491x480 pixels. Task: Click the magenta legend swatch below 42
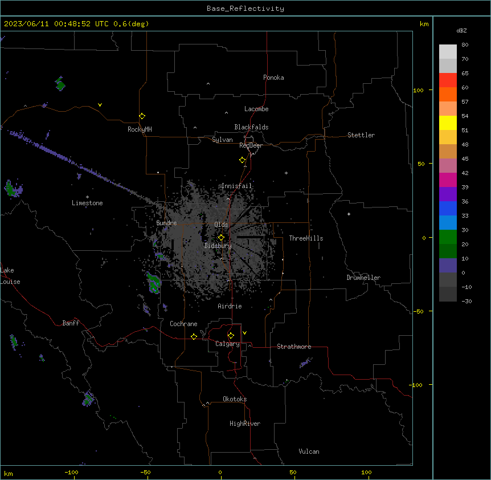[x=448, y=180]
